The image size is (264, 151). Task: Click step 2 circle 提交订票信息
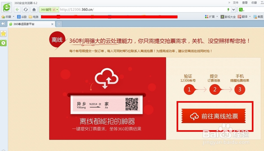pyautogui.click(x=215, y=89)
